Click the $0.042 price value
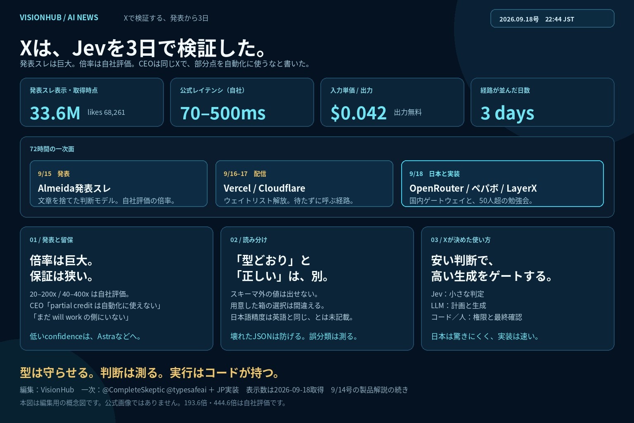The width and height of the screenshot is (634, 423). [x=358, y=113]
